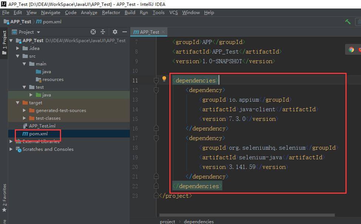Click the APP_Test.iml file icon
The image size is (361, 224).
tap(25, 126)
